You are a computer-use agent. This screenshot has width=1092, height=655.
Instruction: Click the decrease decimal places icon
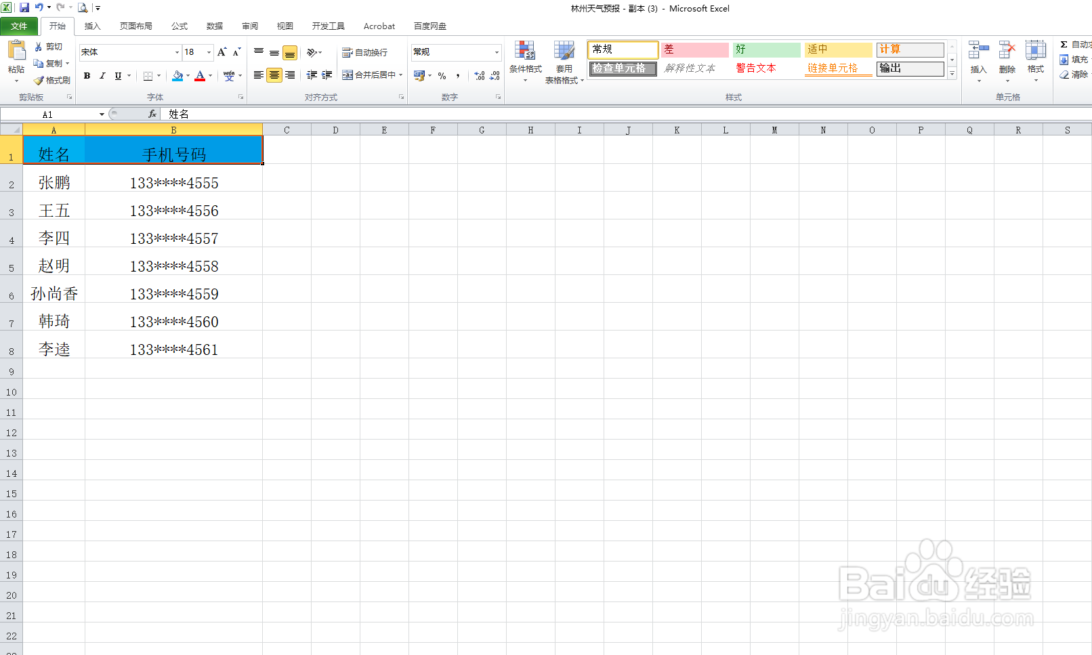pos(495,76)
